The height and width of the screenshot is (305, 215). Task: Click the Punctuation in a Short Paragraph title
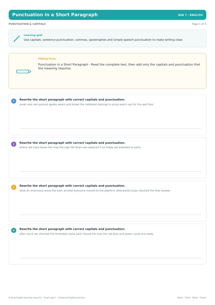click(55, 15)
